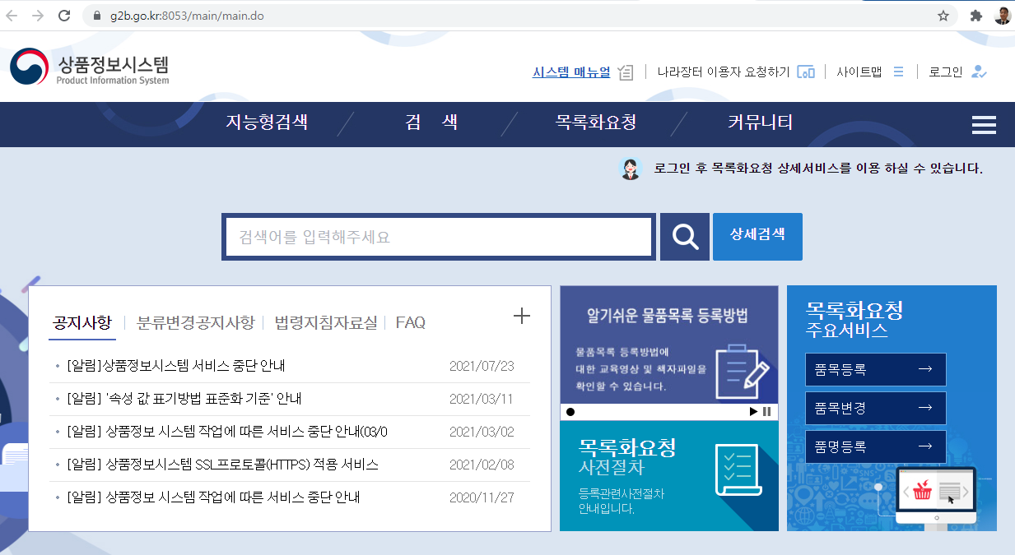The height and width of the screenshot is (555, 1015).
Task: Click the 상품정보시스템 logo
Action: pyautogui.click(x=90, y=67)
